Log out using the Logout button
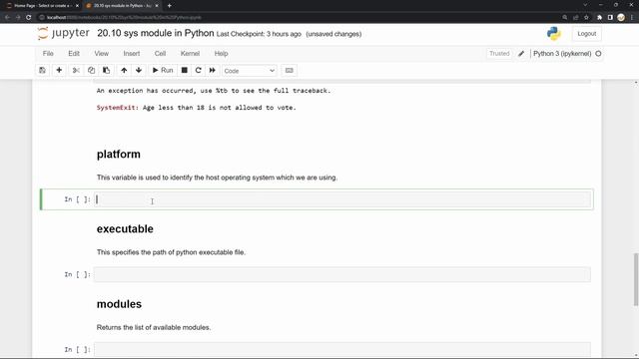The width and height of the screenshot is (639, 359). click(586, 34)
